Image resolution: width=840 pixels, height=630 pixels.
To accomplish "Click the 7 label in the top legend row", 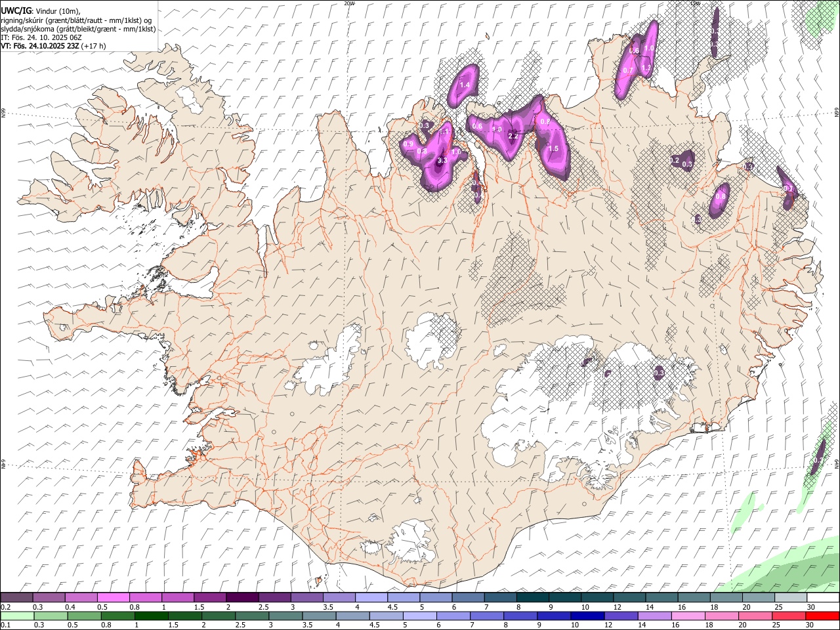I will 486,607.
